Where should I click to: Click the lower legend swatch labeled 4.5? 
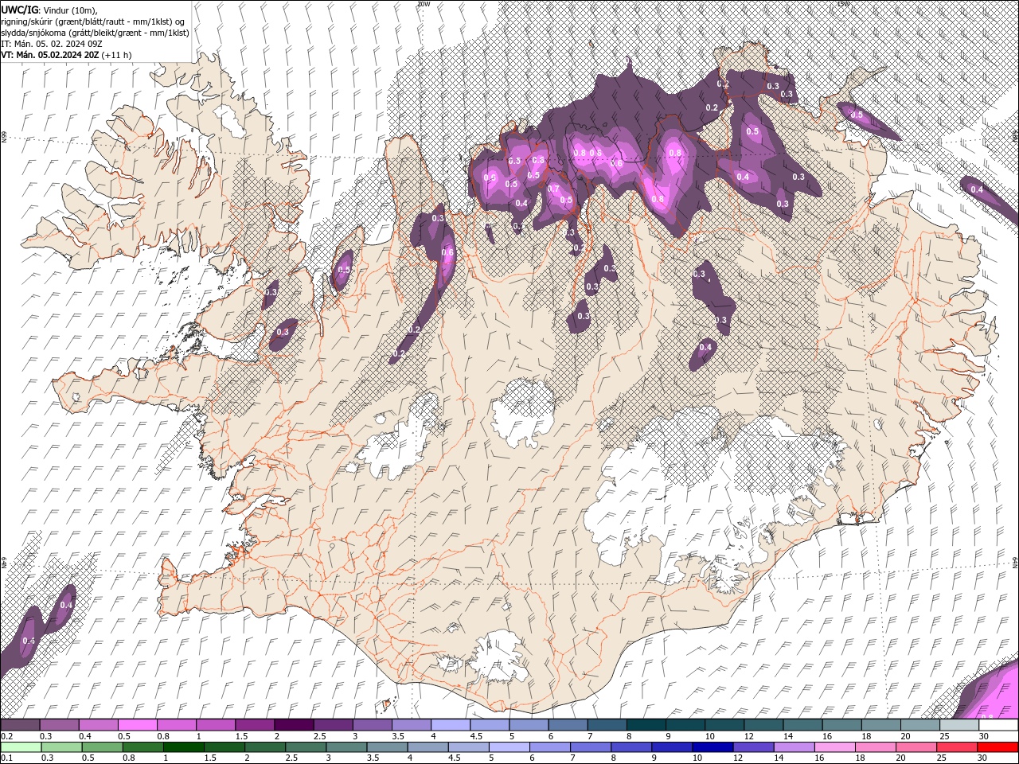click(x=467, y=747)
